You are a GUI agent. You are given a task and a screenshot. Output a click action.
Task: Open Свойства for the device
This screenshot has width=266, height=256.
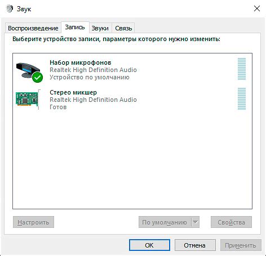(x=231, y=222)
